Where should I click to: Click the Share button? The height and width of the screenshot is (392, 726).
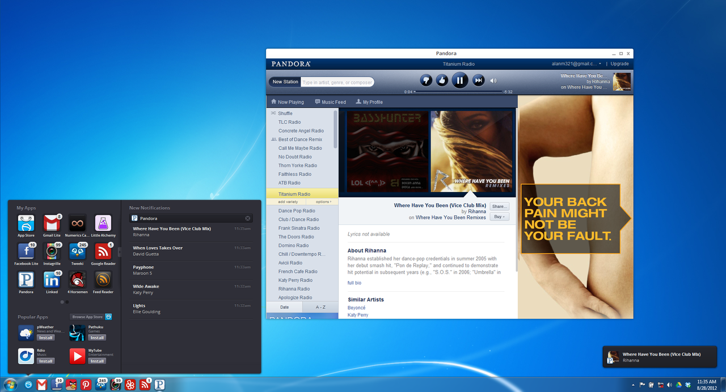(x=499, y=207)
